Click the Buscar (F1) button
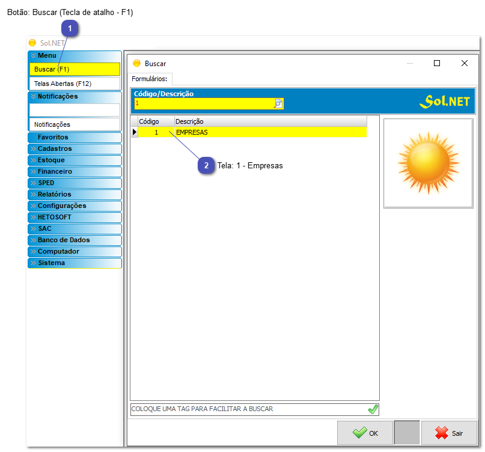This screenshot has width=485, height=452. pyautogui.click(x=75, y=69)
